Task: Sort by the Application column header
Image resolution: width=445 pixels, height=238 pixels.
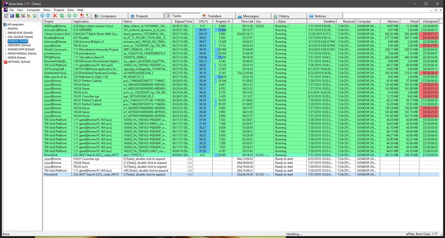Action: (x=97, y=22)
